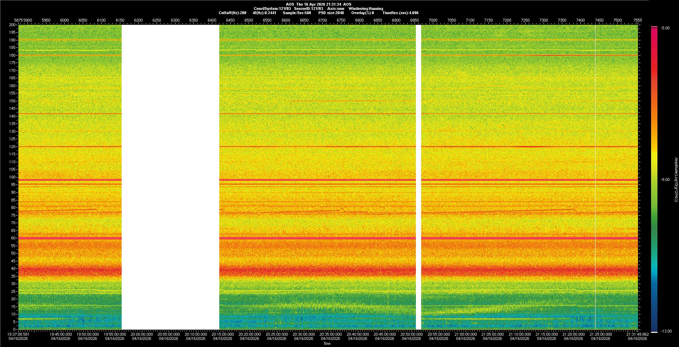Click the 19:37:08.581 start time label
This screenshot has width=679, height=347.
click(x=19, y=334)
